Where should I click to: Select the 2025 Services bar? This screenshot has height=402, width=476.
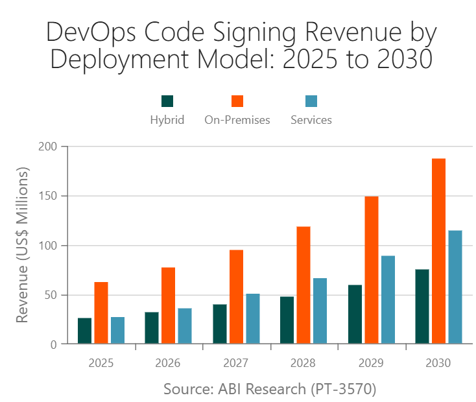(x=118, y=330)
